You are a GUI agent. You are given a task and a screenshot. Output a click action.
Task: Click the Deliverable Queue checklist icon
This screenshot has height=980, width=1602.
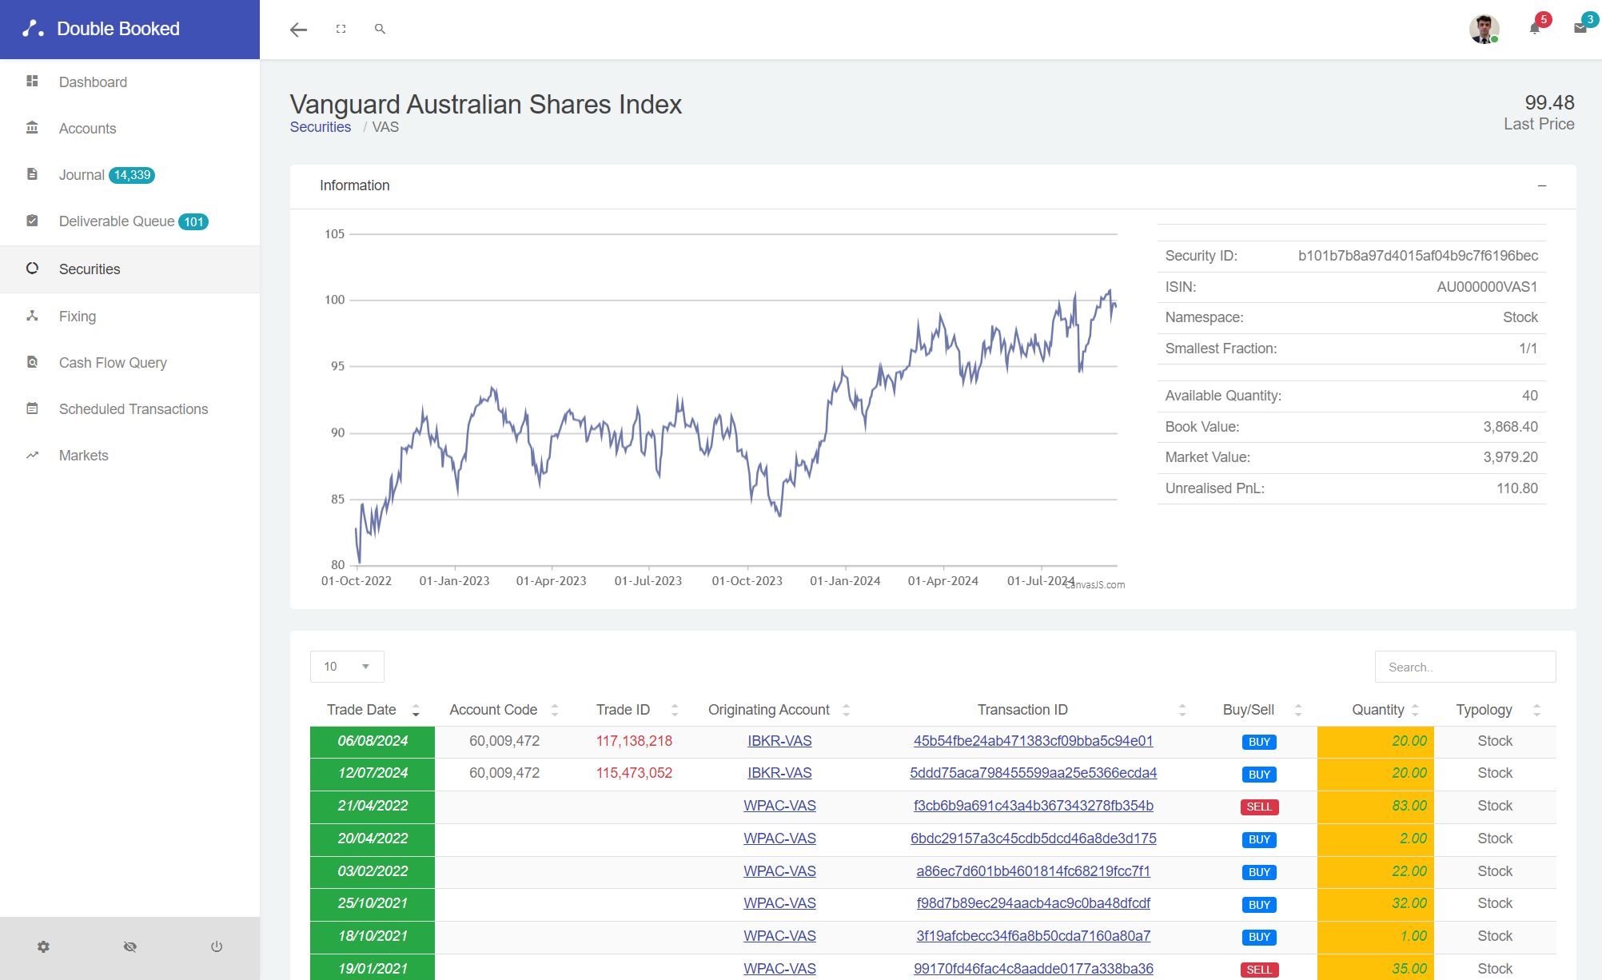pos(32,221)
